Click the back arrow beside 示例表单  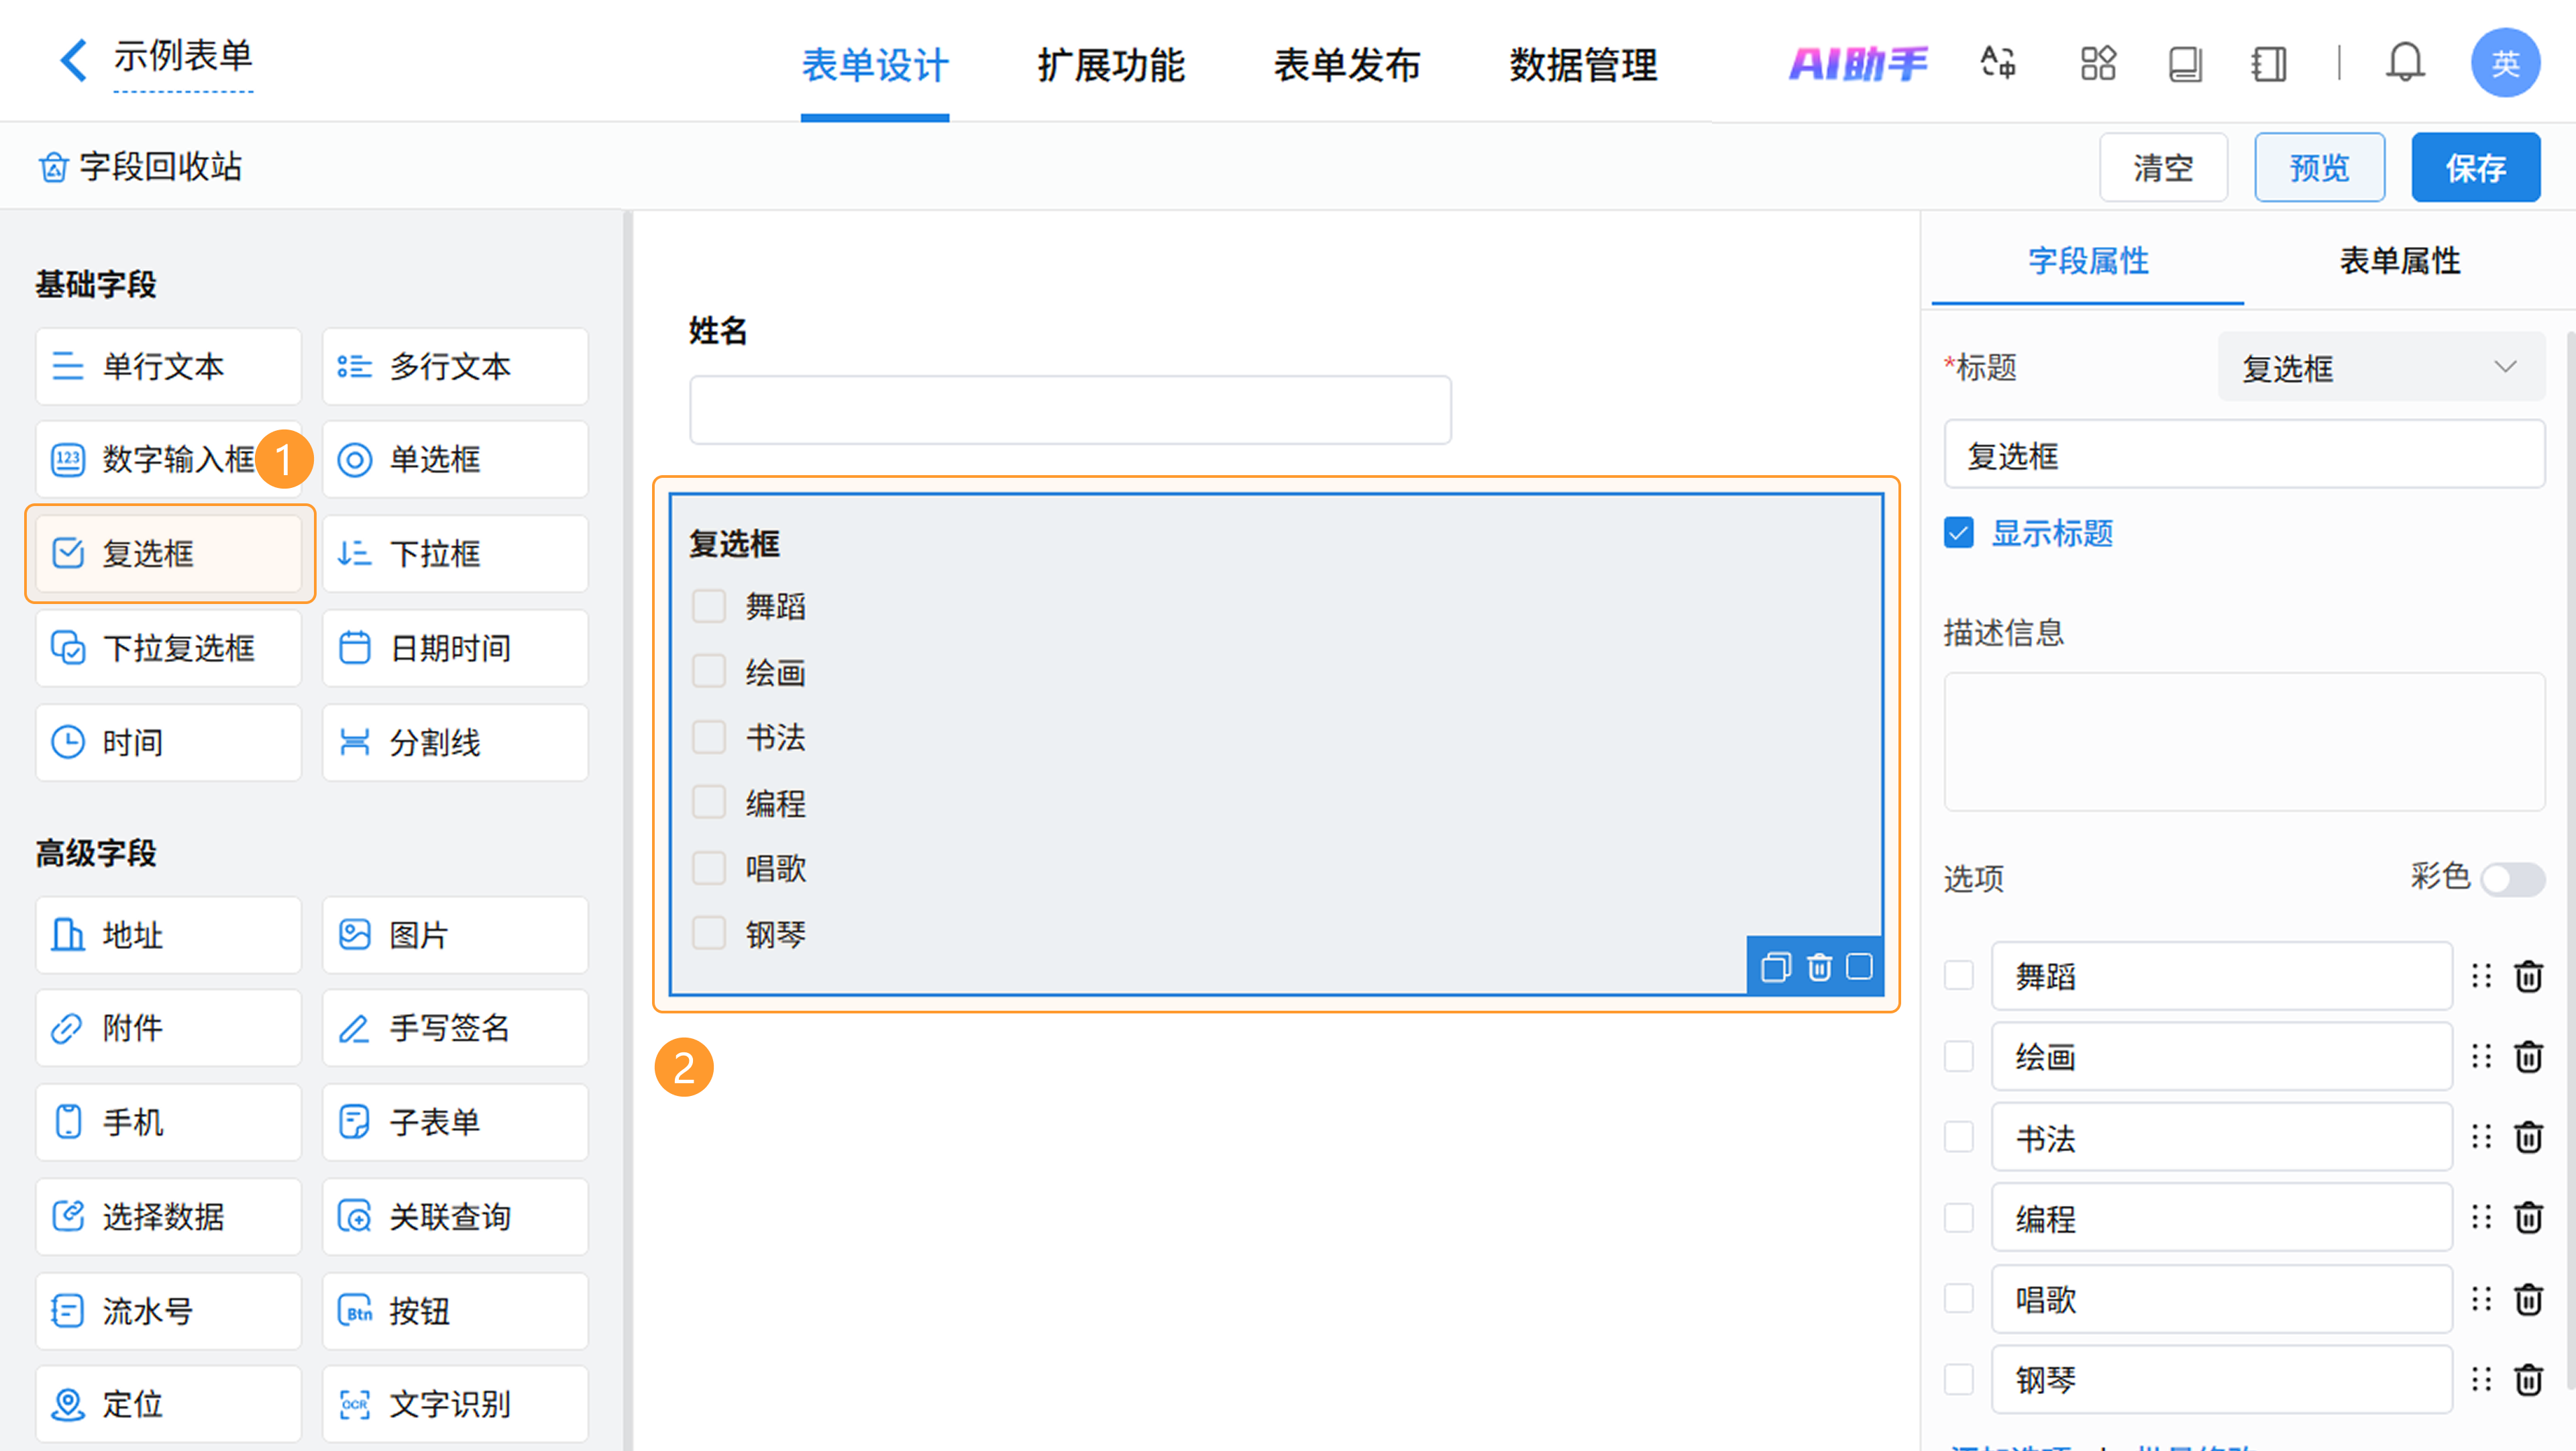[72, 60]
